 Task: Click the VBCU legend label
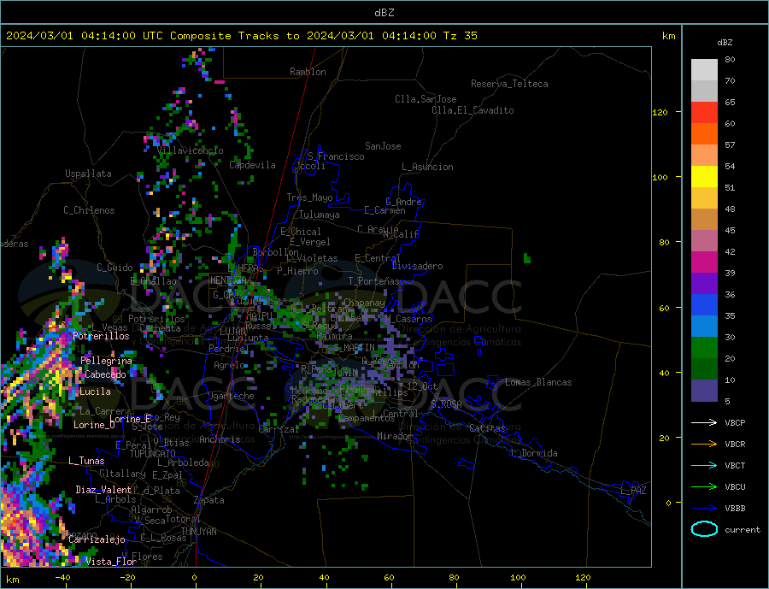click(735, 487)
